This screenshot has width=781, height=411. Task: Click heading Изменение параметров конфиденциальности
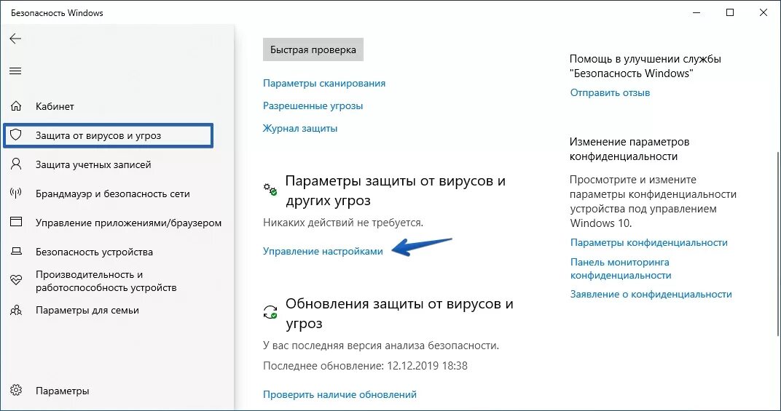tap(629, 149)
